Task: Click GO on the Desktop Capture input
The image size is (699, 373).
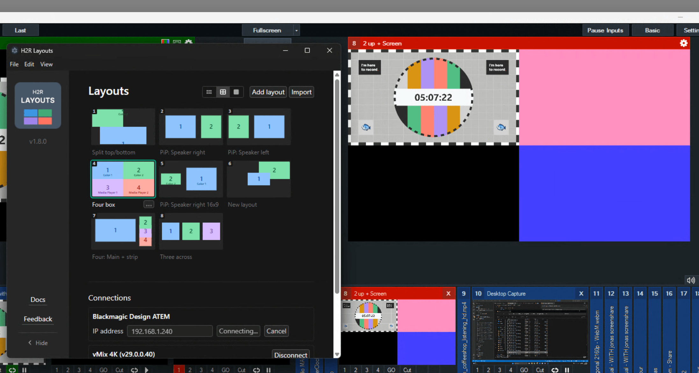Action: coord(524,370)
